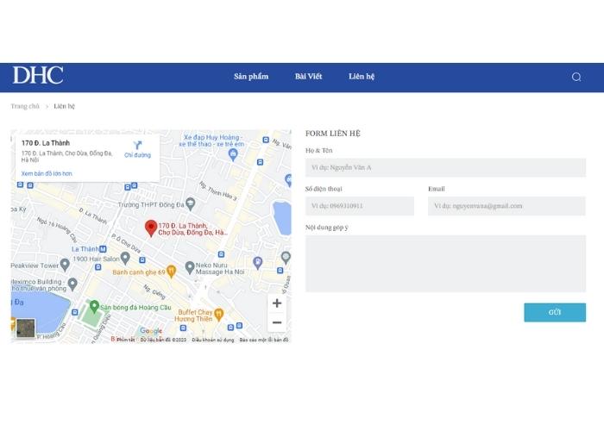This screenshot has height=431, width=604.
Task: Click 1900 Hair Salon marker
Action: coord(125,258)
